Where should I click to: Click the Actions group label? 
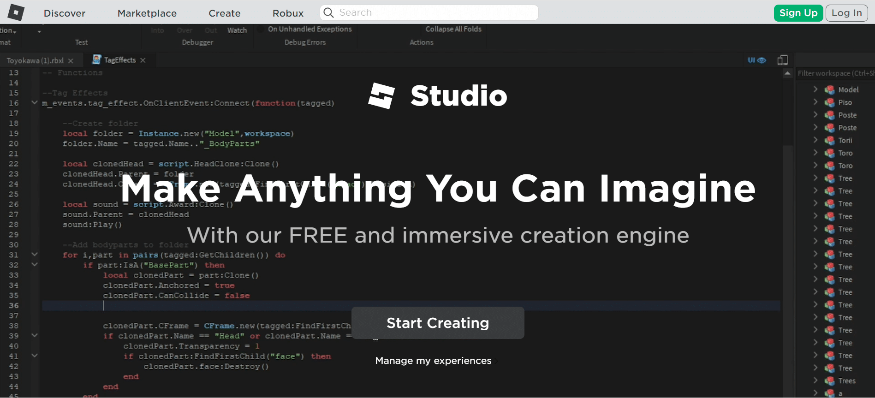(x=422, y=42)
